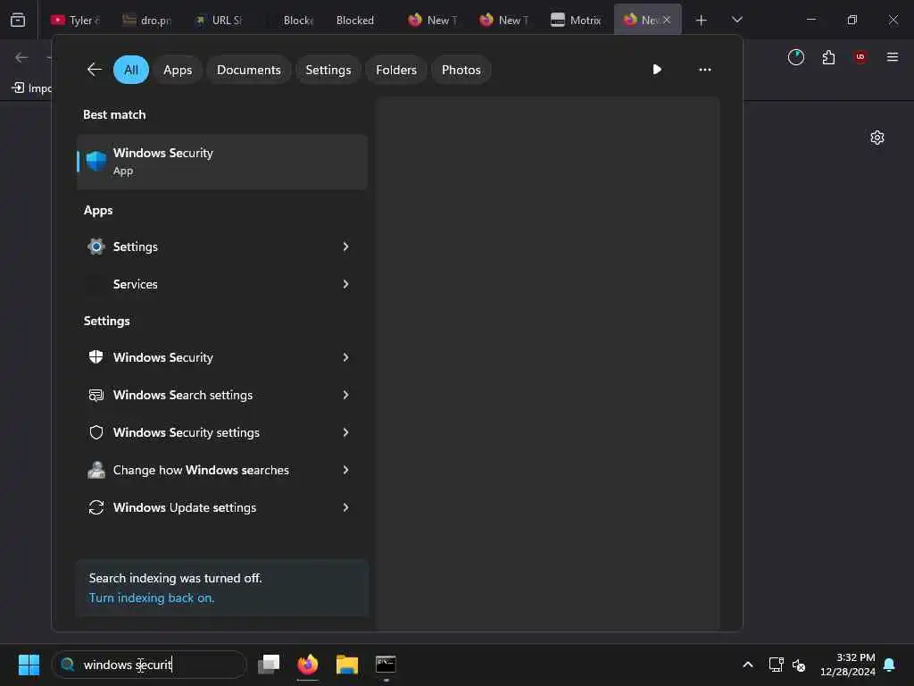
Task: Click the taskbar search input field
Action: pos(149,665)
